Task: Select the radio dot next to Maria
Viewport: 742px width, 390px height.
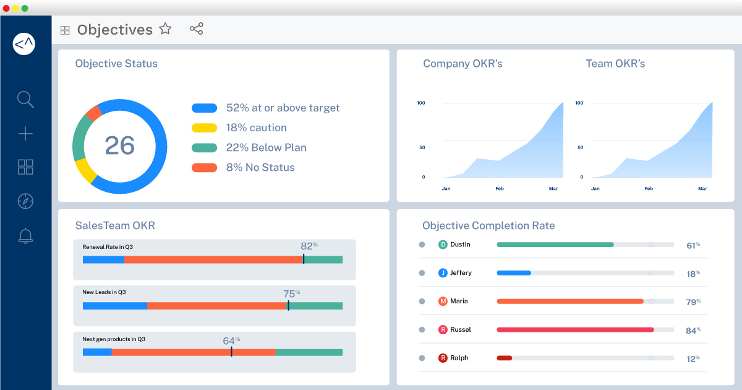Action: click(x=422, y=301)
